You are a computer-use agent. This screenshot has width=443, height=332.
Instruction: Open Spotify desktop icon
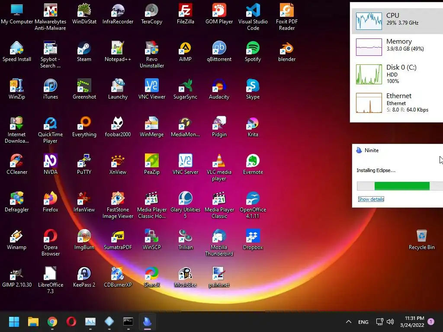[253, 52]
